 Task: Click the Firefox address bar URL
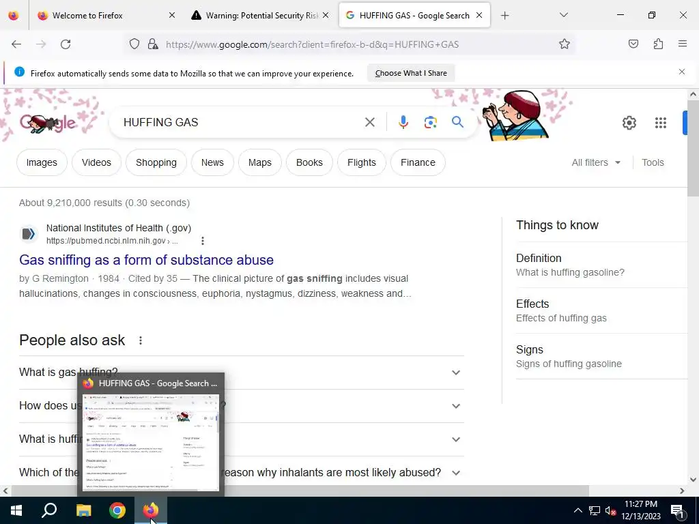point(312,44)
